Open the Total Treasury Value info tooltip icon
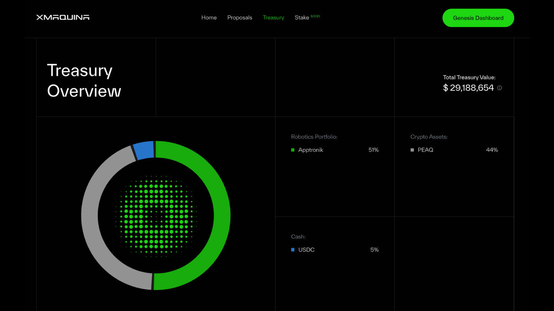This screenshot has width=554, height=311. (x=499, y=88)
